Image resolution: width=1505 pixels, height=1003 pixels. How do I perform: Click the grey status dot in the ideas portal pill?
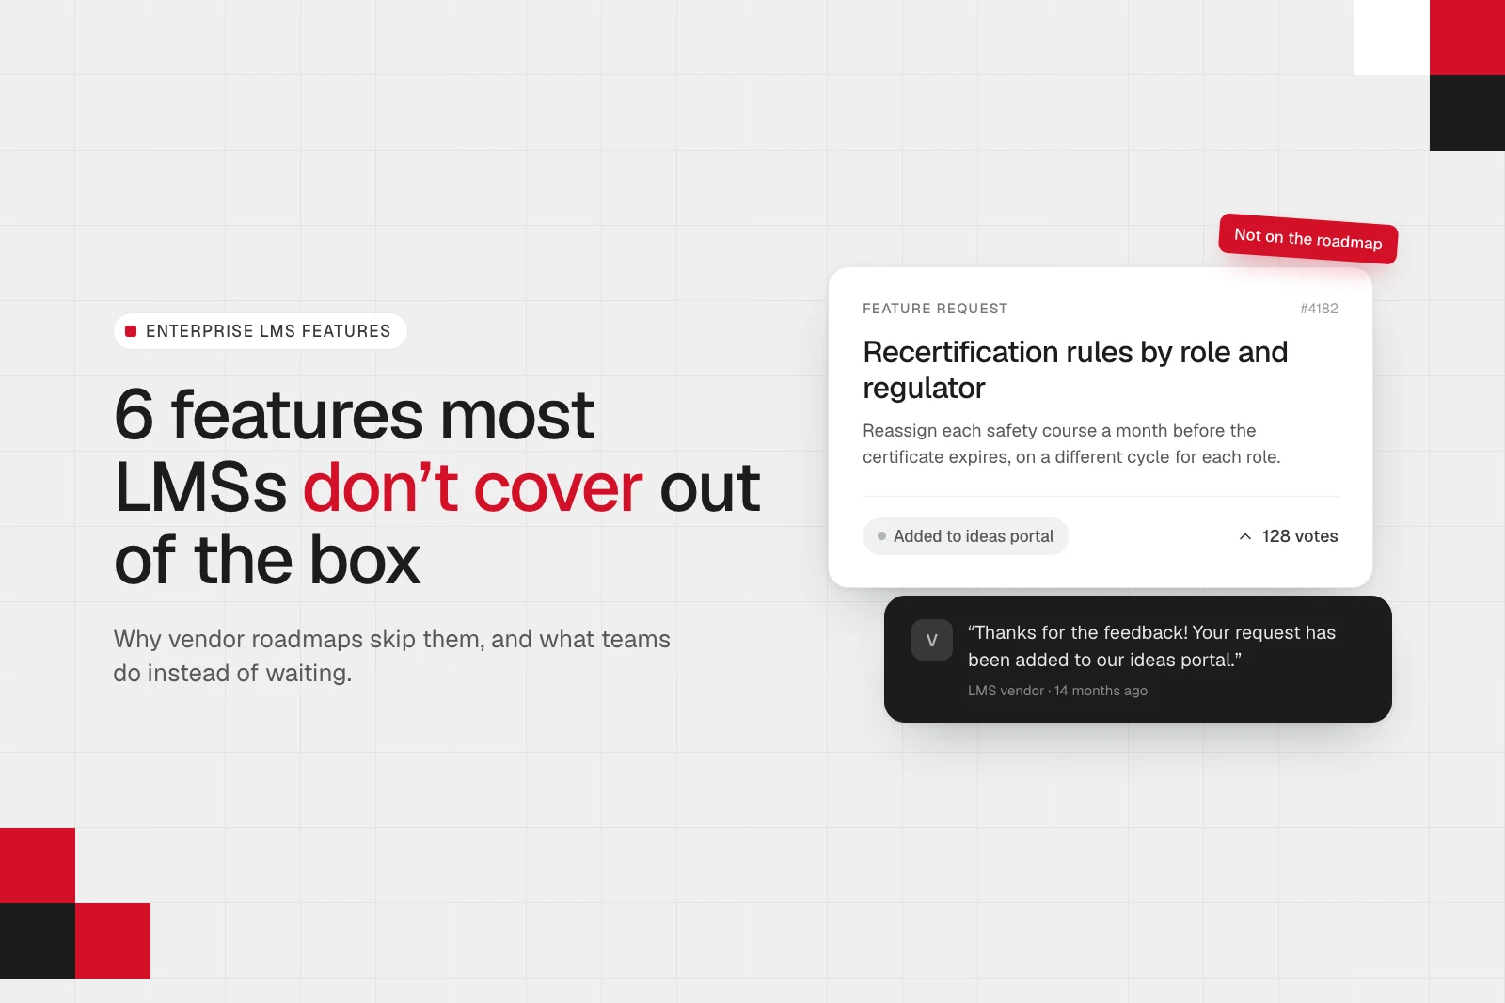click(881, 536)
